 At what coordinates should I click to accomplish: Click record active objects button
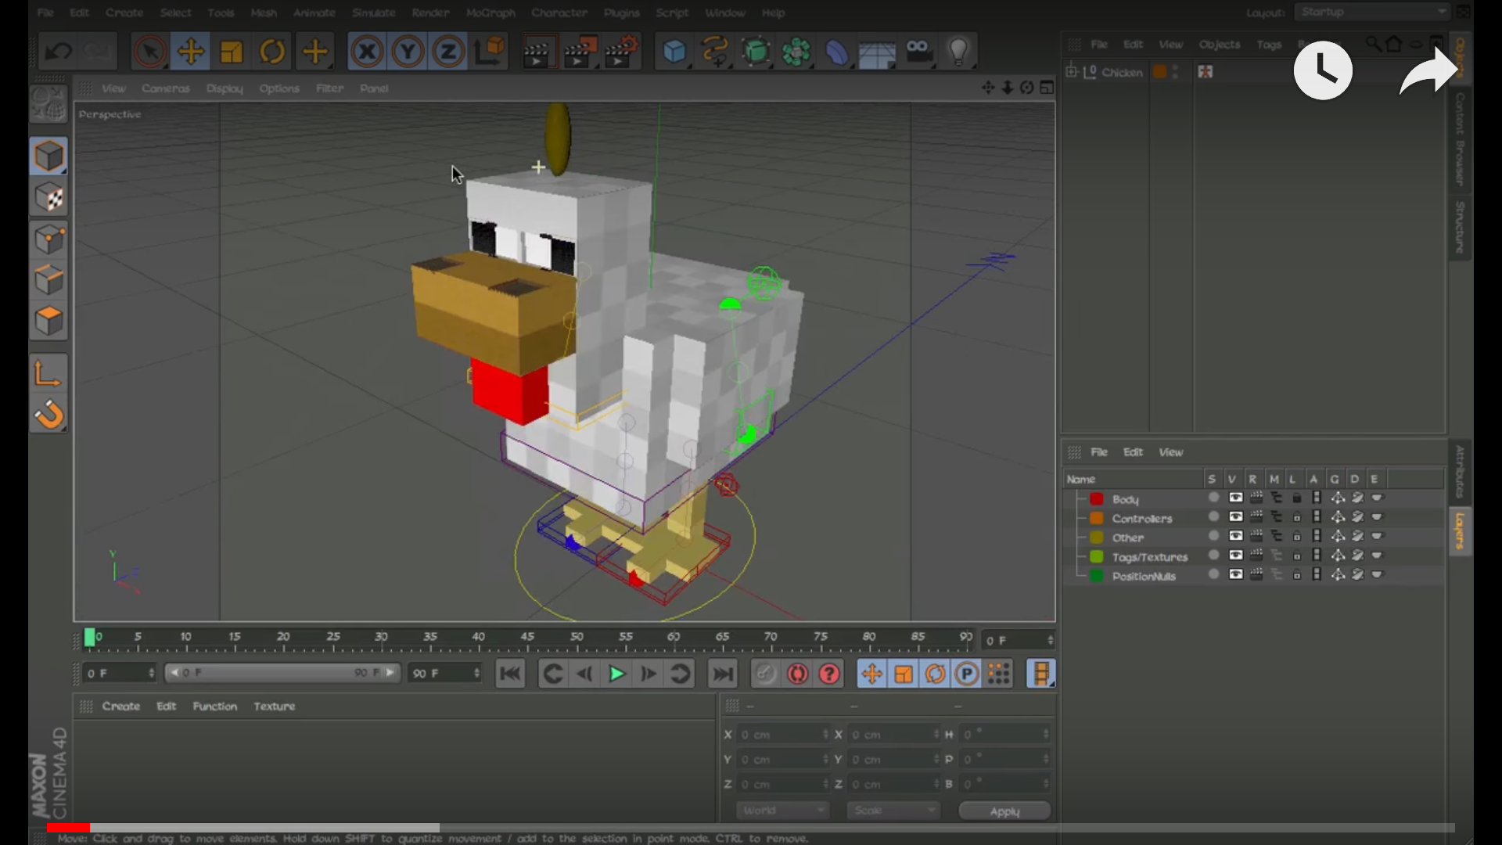765,674
